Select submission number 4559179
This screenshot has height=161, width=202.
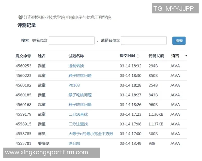coord(24,114)
